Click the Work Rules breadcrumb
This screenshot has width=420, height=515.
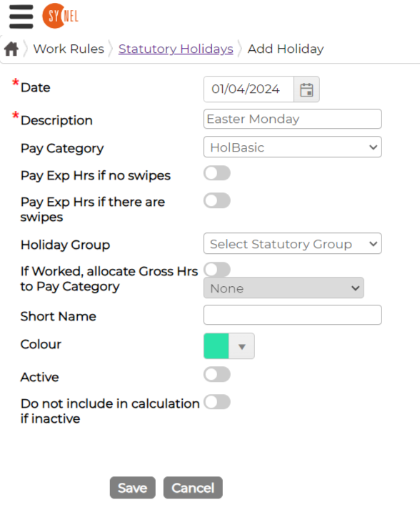[x=69, y=49]
